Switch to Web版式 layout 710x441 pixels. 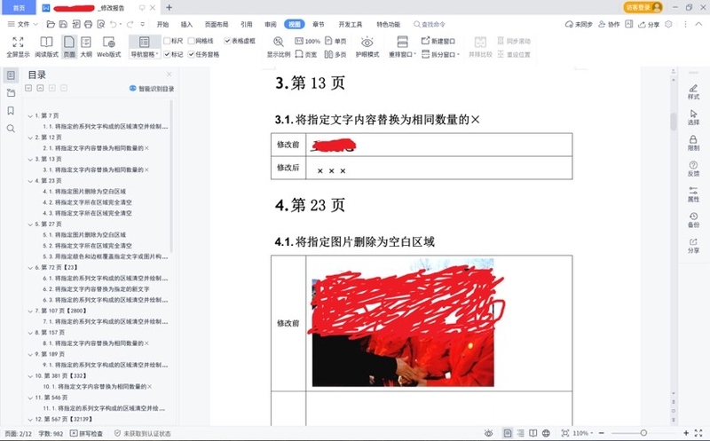point(108,47)
